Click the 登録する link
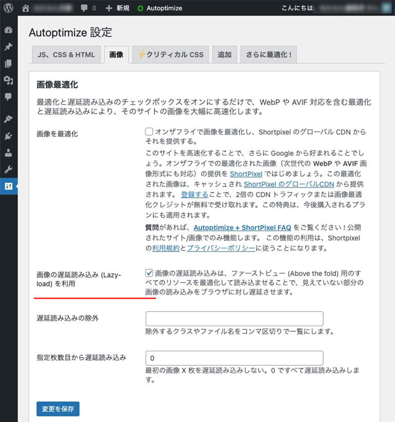 (x=194, y=194)
